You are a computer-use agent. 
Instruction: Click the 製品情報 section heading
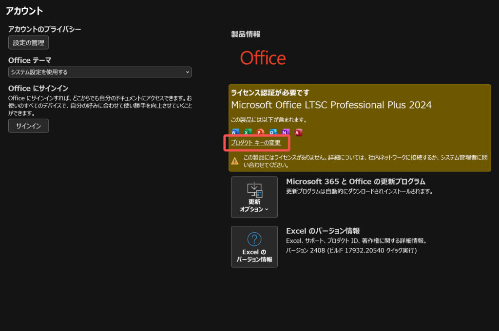point(246,34)
